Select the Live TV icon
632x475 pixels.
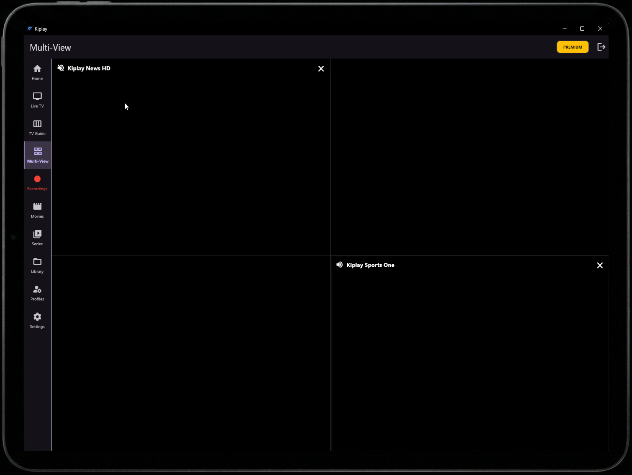click(37, 100)
